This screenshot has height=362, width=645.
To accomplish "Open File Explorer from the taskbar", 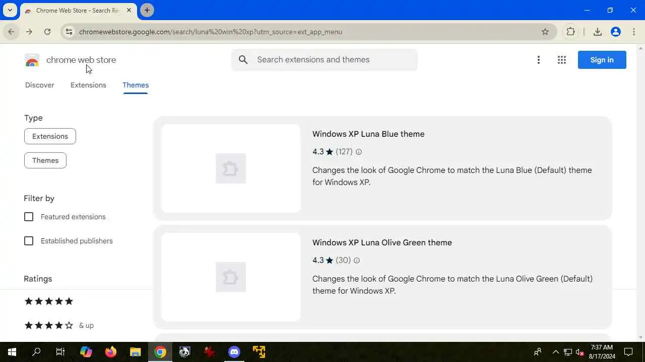I will point(135,352).
